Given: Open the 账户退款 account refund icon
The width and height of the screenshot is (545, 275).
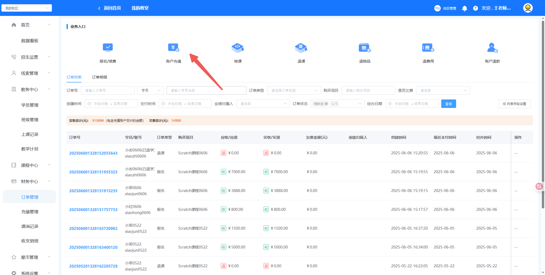Looking at the screenshot, I should point(492,48).
